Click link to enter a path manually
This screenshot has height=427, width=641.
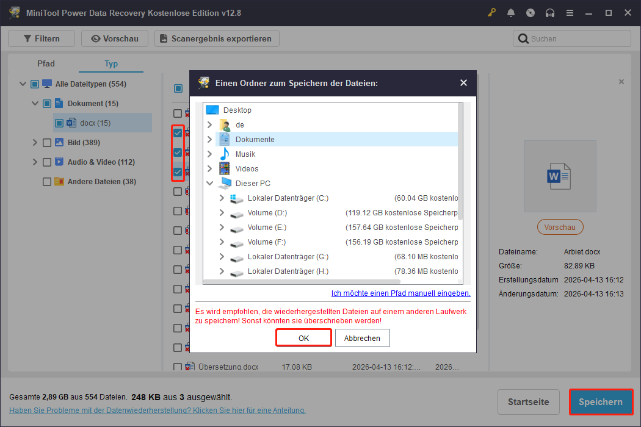click(x=400, y=293)
